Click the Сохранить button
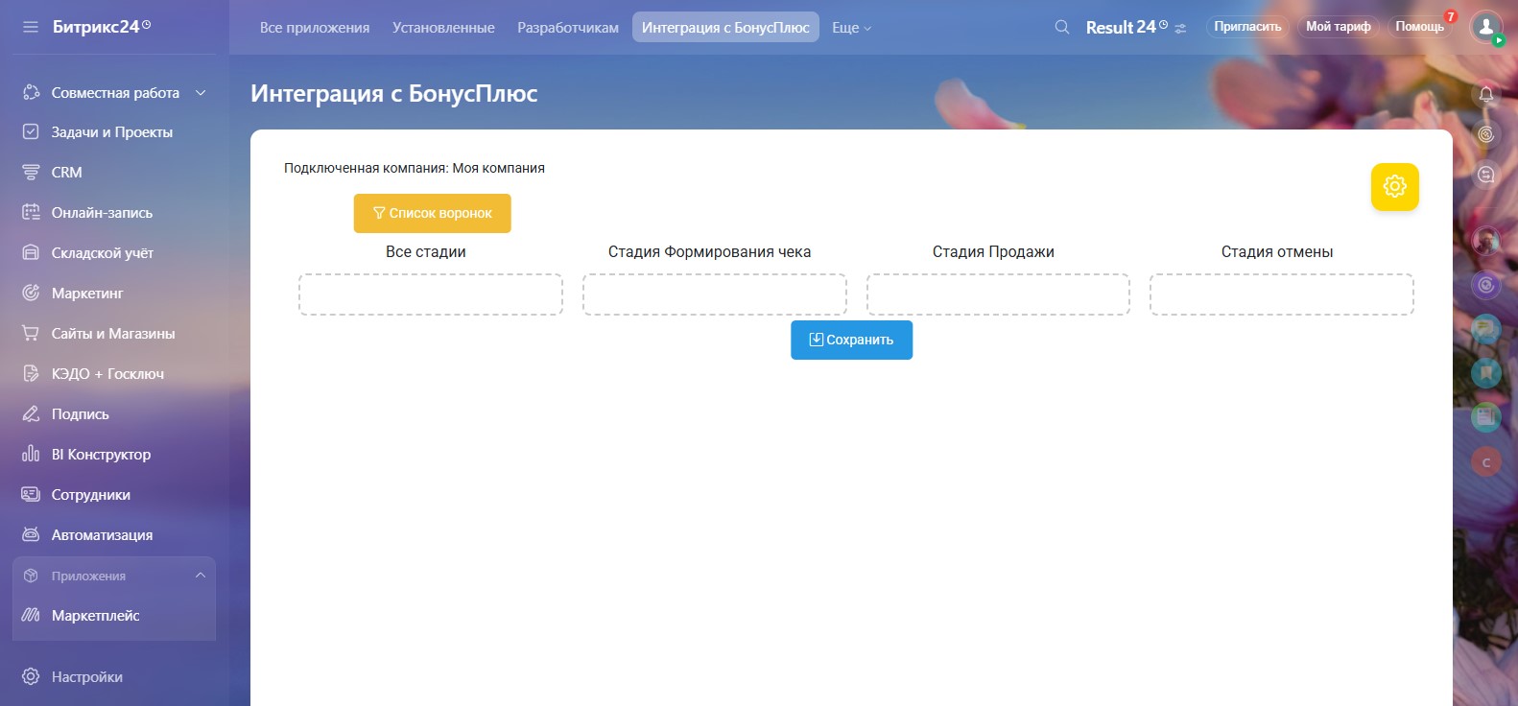The width and height of the screenshot is (1518, 706). click(x=852, y=340)
